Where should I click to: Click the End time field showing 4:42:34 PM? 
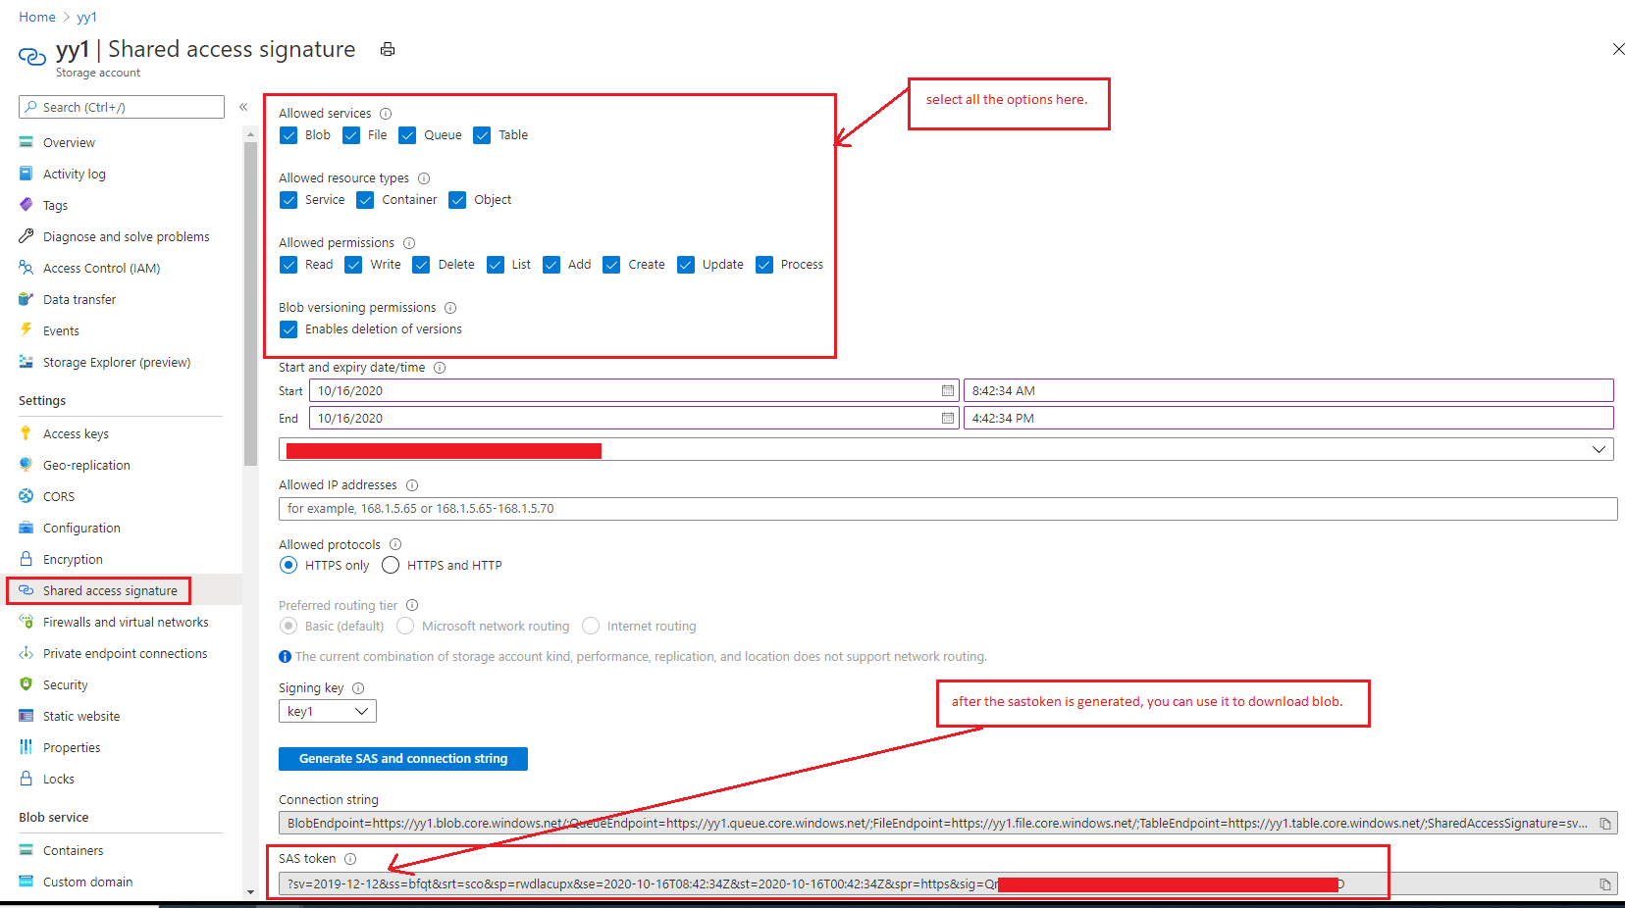(x=1288, y=418)
